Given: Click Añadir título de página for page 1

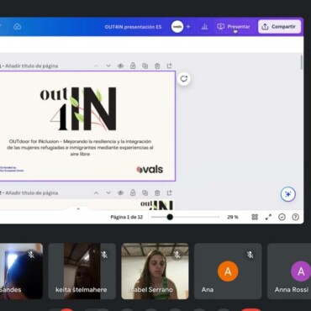Looking at the screenshot, I should tap(32, 66).
